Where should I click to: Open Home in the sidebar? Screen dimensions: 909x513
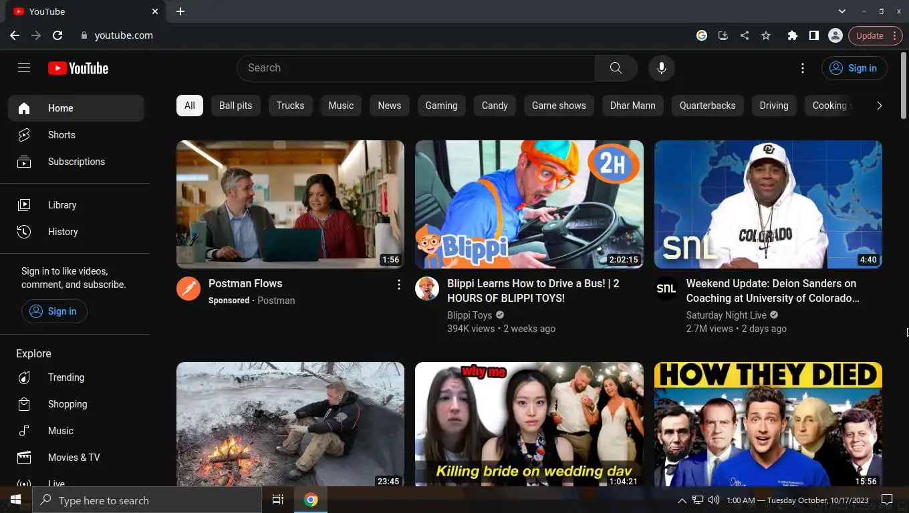click(76, 108)
